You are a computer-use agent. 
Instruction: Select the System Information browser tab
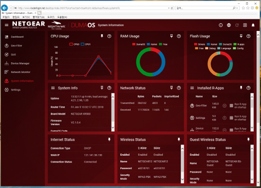pyautogui.click(x=19, y=13)
